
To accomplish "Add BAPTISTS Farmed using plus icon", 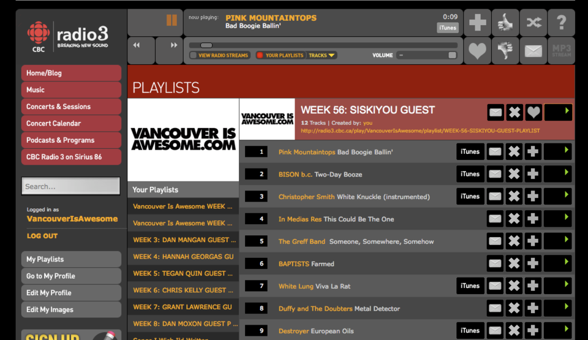I will click(532, 263).
